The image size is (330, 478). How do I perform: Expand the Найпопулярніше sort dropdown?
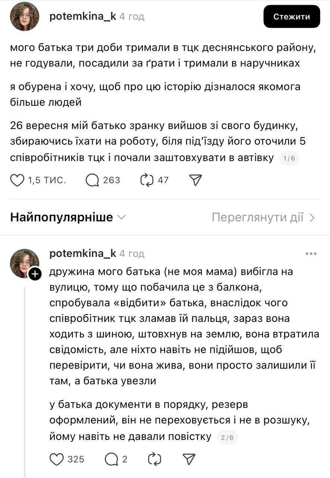point(122,217)
